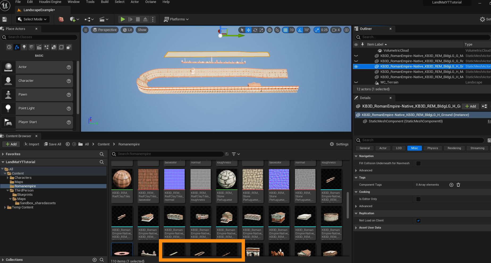Image resolution: width=491 pixels, height=263 pixels.
Task: Open Select Mode dropdown
Action: pos(32,19)
